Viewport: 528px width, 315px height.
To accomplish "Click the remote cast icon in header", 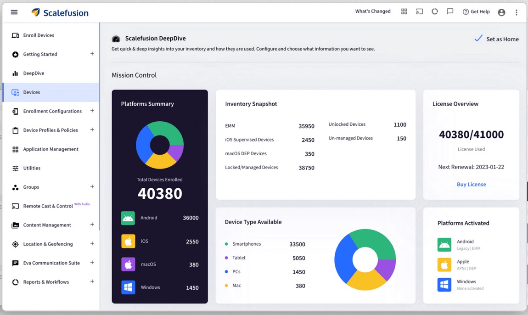I will click(x=419, y=11).
